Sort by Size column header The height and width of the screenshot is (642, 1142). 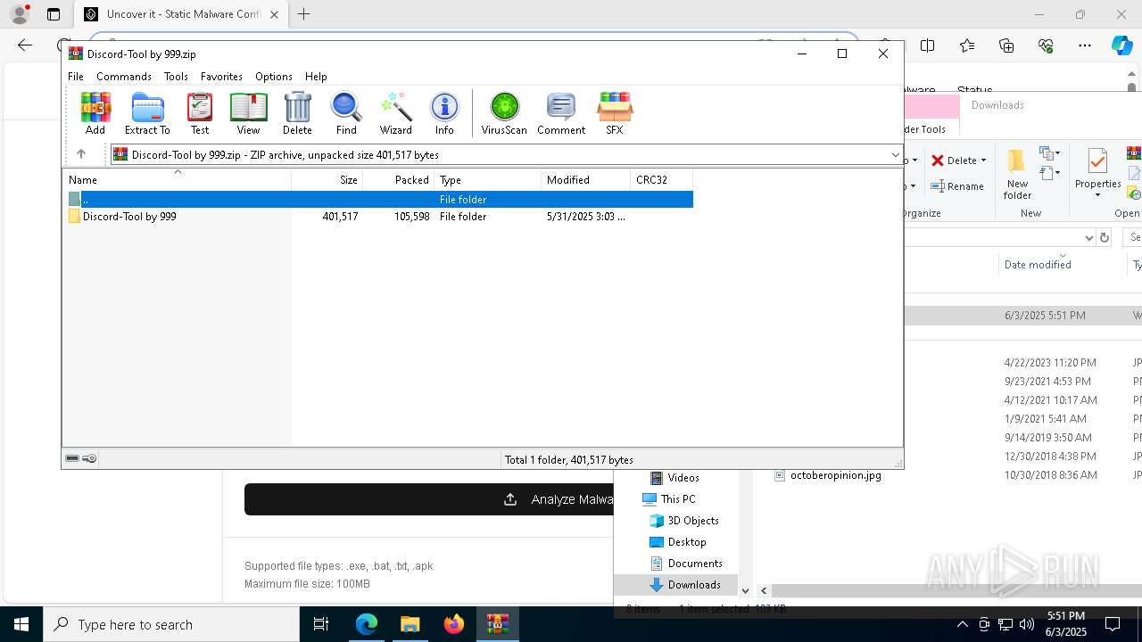click(x=327, y=179)
